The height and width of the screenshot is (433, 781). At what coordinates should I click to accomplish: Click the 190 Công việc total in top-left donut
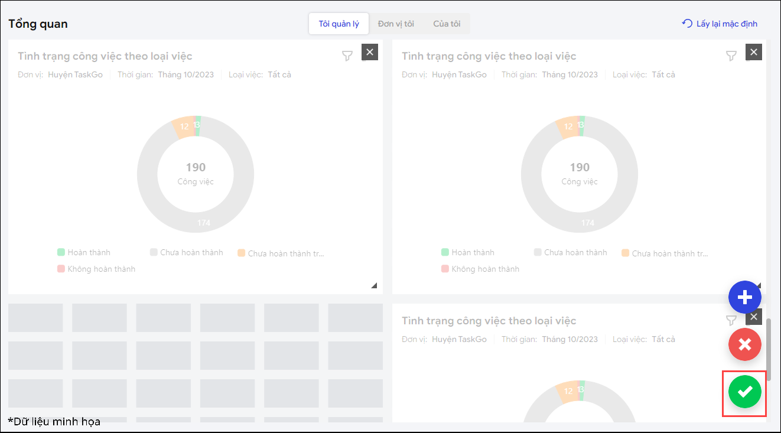pos(196,174)
